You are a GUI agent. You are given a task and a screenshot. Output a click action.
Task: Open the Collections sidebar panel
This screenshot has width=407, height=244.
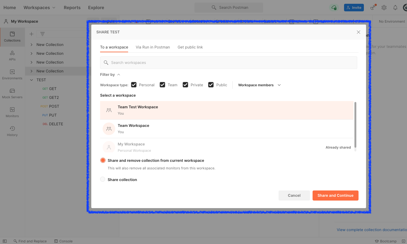[x=12, y=37]
